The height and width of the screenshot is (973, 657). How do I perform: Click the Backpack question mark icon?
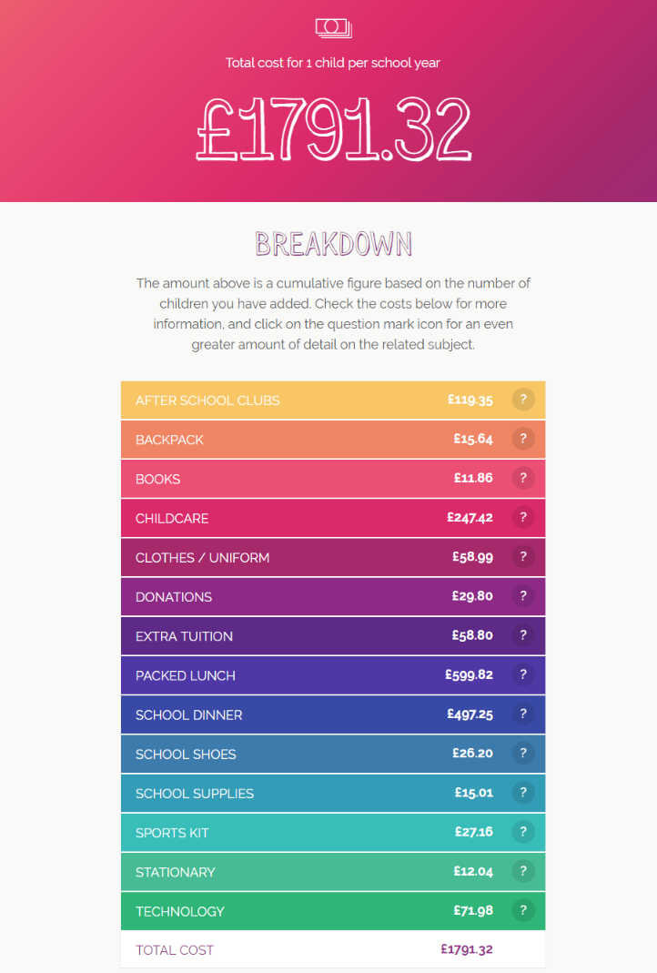pyautogui.click(x=523, y=440)
